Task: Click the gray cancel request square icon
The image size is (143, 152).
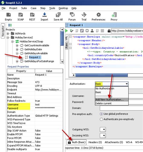Action: coord(102,31)
